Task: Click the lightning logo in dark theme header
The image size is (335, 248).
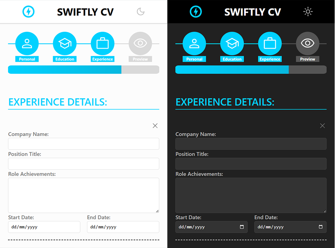Action: tap(196, 12)
